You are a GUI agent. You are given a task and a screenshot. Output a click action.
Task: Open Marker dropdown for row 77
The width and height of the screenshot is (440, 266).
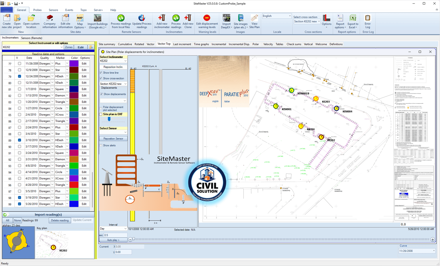pos(67,64)
